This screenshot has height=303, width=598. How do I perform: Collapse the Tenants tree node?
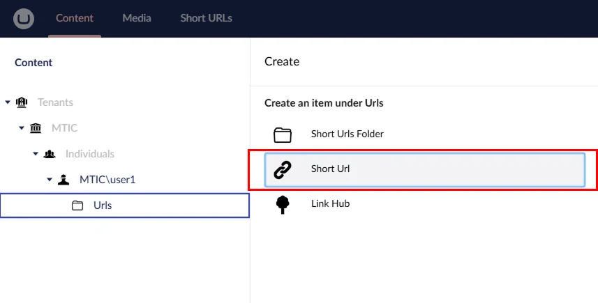[x=8, y=102]
